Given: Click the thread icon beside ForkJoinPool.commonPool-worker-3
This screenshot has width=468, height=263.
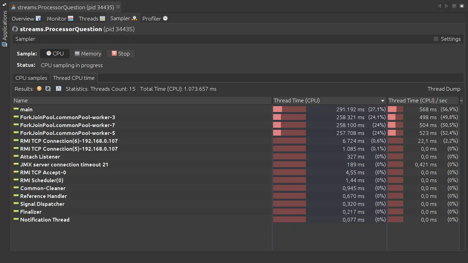Looking at the screenshot, I should click(x=16, y=117).
